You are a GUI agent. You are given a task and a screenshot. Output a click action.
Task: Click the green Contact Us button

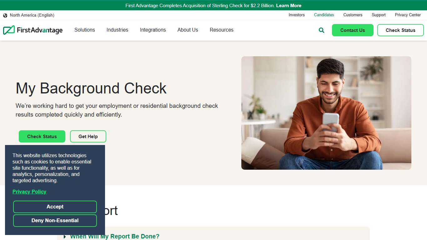[353, 30]
